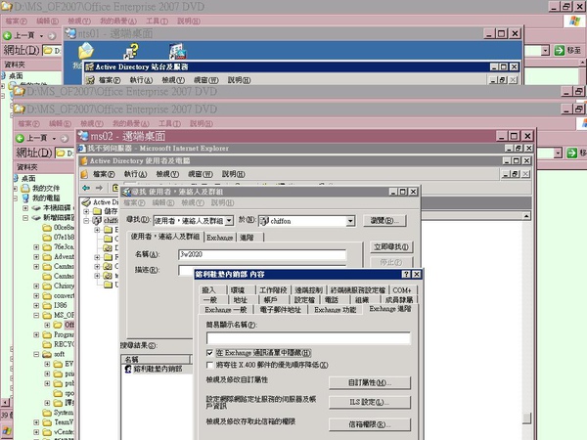Viewport: 587px width, 440px height.
Task: Click the 名稱(A) field containing 3w2020
Action: pyautogui.click(x=262, y=255)
